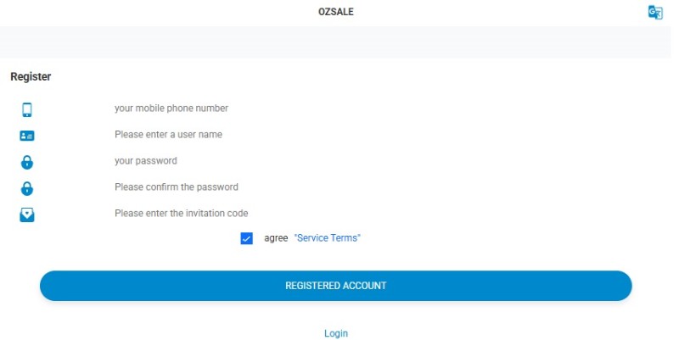Viewport: 679px width, 340px height.
Task: Click the user ID card icon
Action: click(x=27, y=136)
